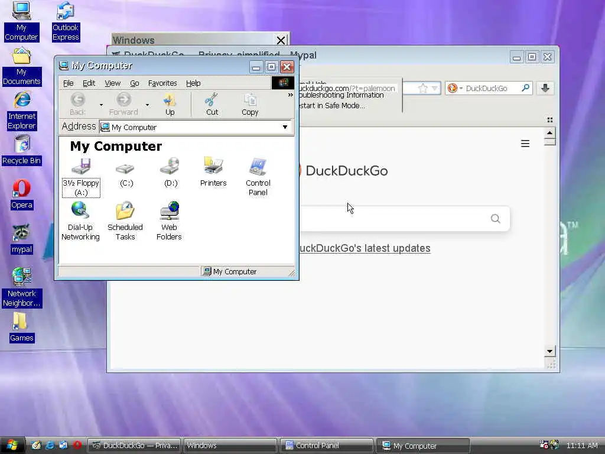The width and height of the screenshot is (605, 454).
Task: Click Restart in Safe Mode menu entry
Action: [x=332, y=105]
